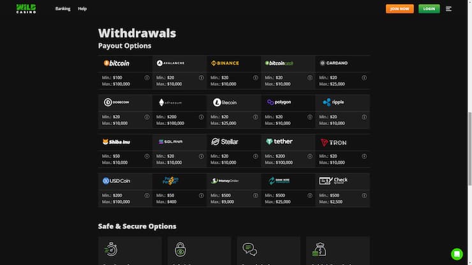Click the LOGIN button
This screenshot has height=265, width=472.
tap(429, 9)
